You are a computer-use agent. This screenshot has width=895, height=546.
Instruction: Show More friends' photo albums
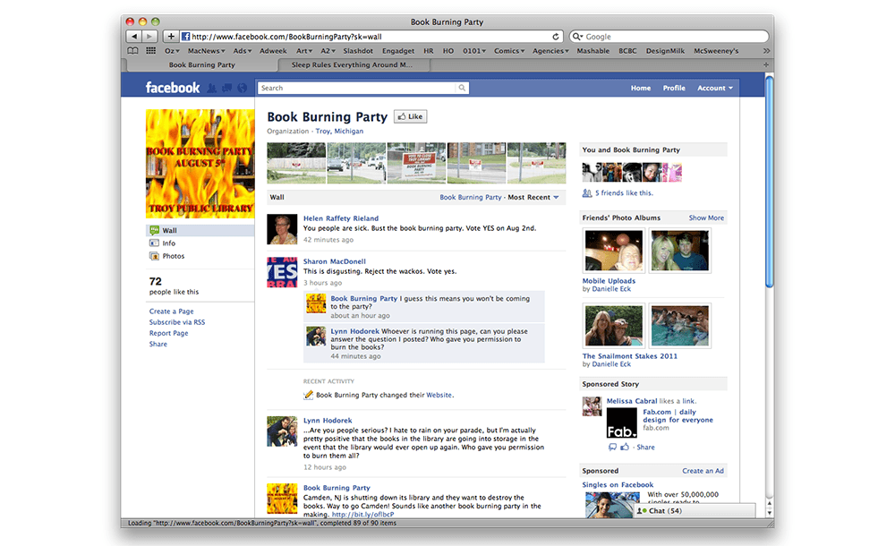706,218
